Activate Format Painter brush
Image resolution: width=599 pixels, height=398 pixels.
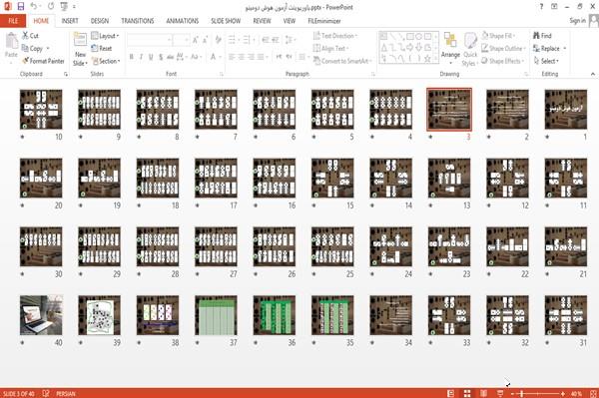tap(43, 61)
